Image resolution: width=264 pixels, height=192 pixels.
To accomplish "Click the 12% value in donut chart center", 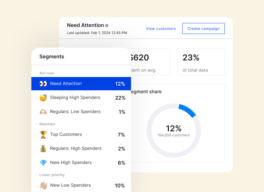I will click(x=174, y=128).
